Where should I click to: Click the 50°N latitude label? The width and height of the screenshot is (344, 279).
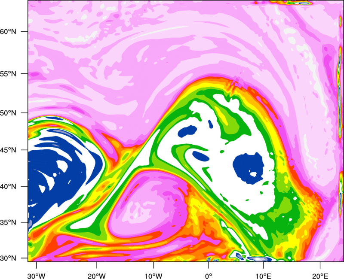pos(8,113)
